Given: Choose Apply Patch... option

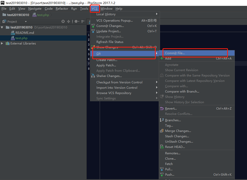Looking at the screenshot, I should 124,65.
